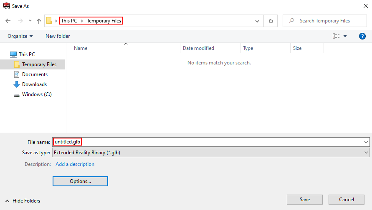Open the Help question mark icon
The image size is (372, 210).
click(x=362, y=36)
